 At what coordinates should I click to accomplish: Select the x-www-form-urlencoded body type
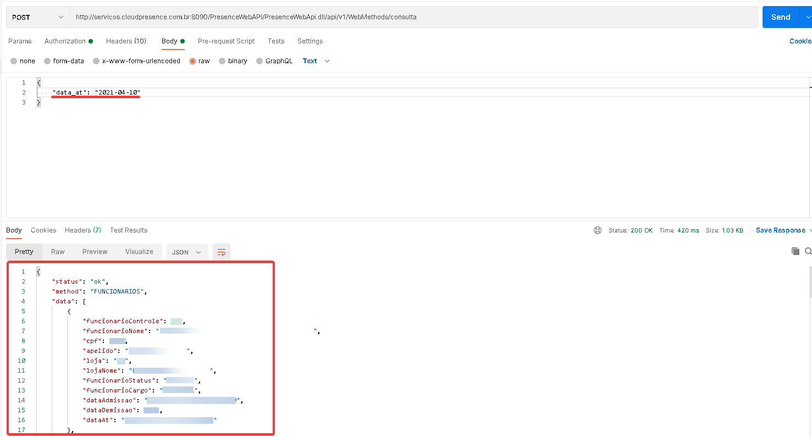tap(136, 61)
